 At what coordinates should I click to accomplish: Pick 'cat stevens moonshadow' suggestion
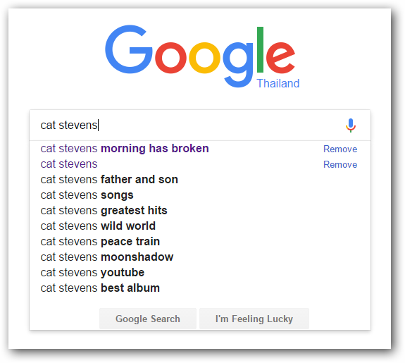coord(200,257)
